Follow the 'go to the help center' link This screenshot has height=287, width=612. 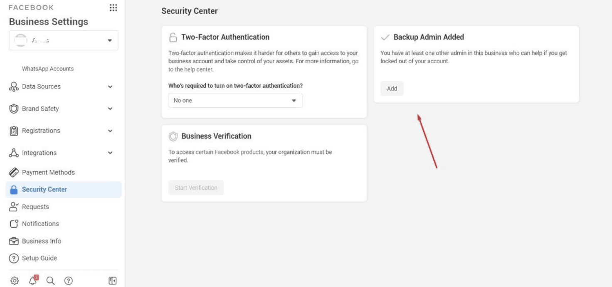pos(263,65)
